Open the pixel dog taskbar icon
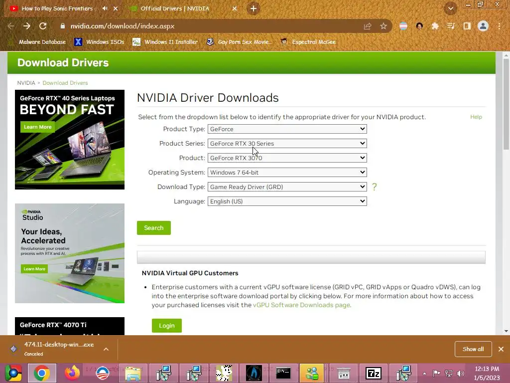 224,373
